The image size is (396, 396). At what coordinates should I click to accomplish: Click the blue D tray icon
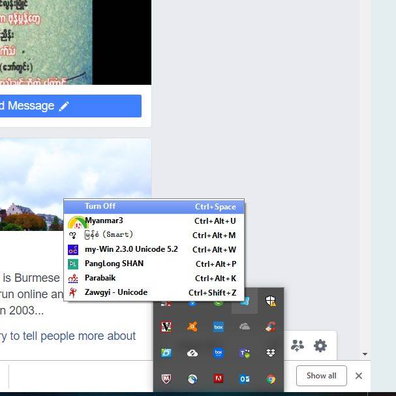tap(166, 353)
